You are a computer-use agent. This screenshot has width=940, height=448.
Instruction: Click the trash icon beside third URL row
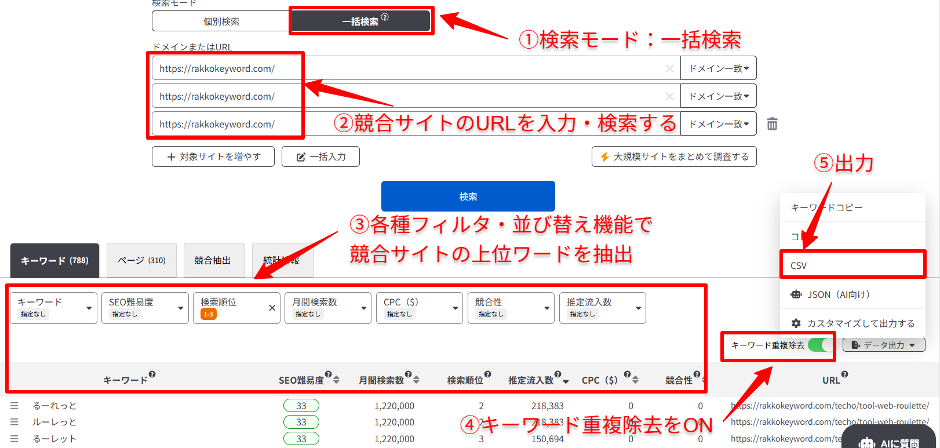coord(772,124)
